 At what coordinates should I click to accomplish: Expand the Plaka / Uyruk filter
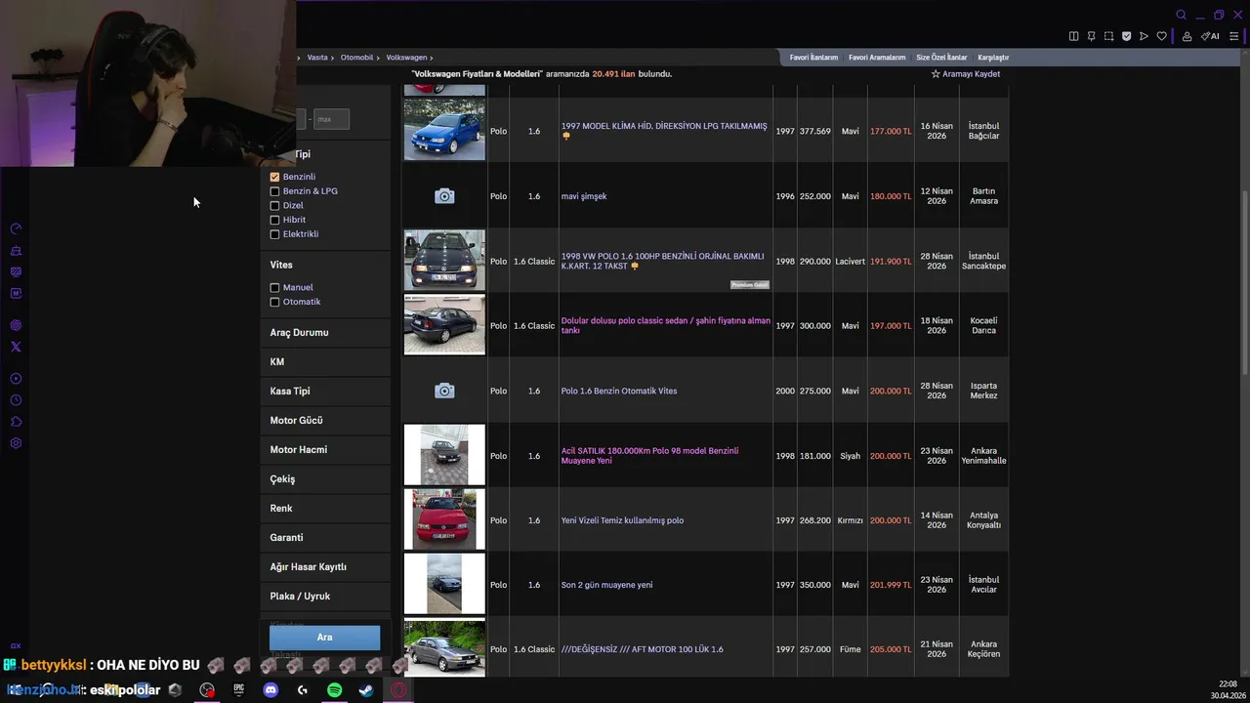pyautogui.click(x=325, y=597)
